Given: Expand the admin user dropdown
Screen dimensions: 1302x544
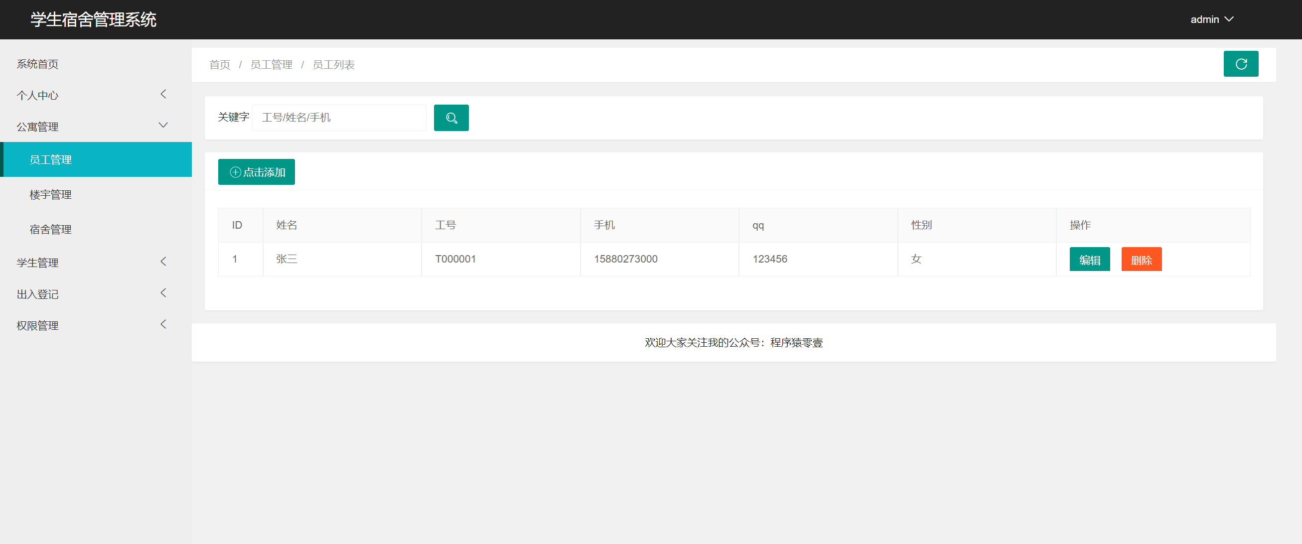Looking at the screenshot, I should (1211, 19).
